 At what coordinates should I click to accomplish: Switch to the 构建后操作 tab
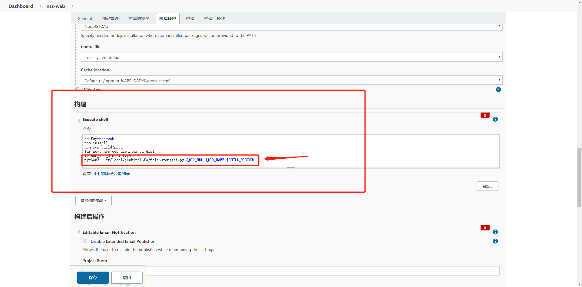[x=215, y=18]
